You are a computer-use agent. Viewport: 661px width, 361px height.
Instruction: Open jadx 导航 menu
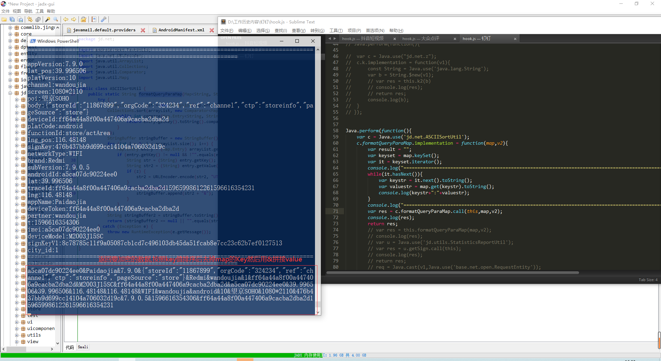(28, 11)
